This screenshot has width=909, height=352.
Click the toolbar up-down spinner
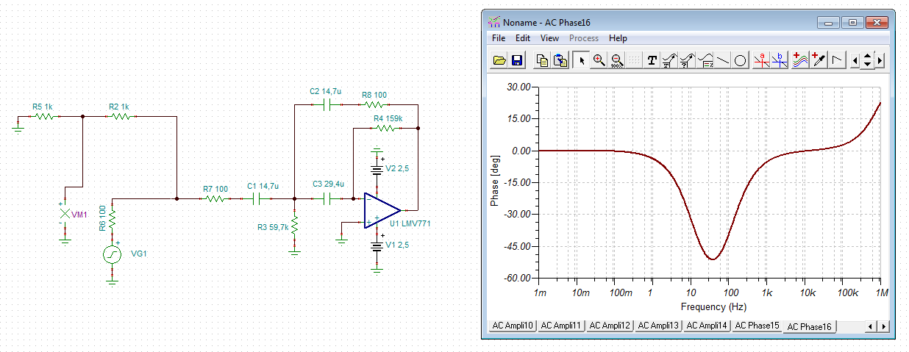867,60
